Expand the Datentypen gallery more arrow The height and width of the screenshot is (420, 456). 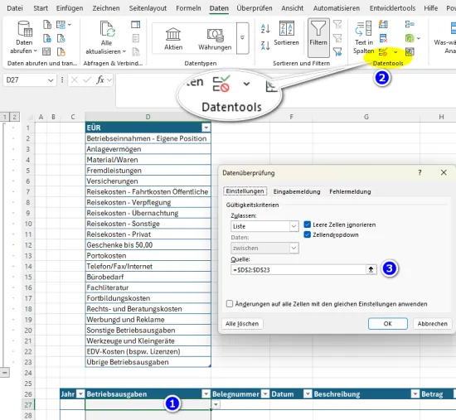[x=242, y=38]
